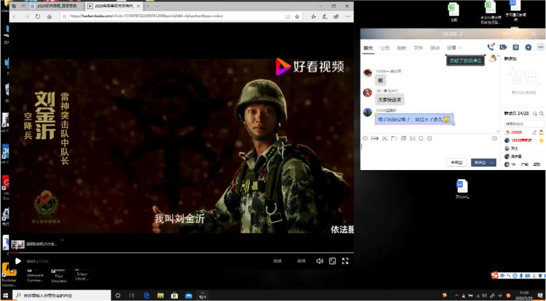Open the emoji picker in chat toolbar
The height and width of the screenshot is (301, 546).
[365, 138]
